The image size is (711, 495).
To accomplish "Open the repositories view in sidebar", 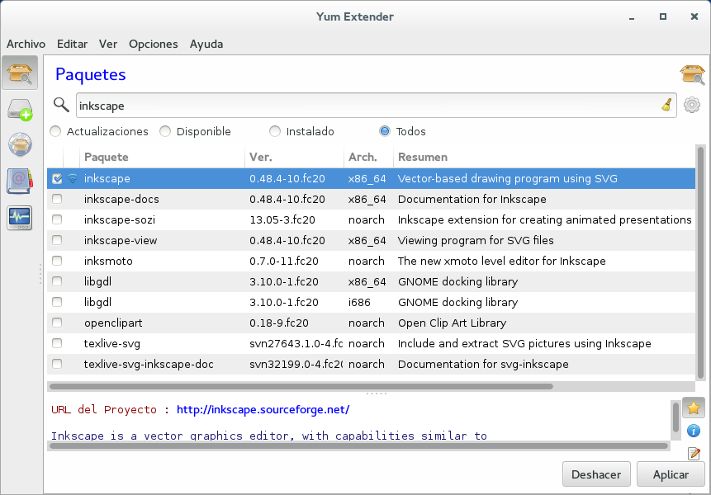I will click(20, 145).
